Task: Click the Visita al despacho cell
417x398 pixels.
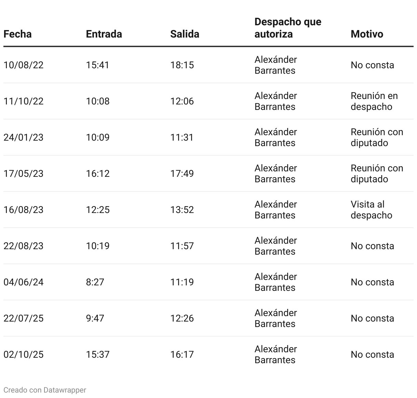Action: click(x=372, y=210)
